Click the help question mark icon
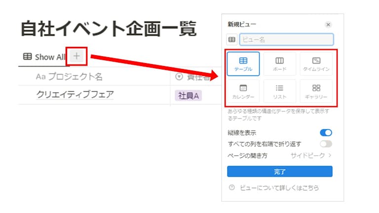Image resolution: width=379 pixels, height=213 pixels. [232, 187]
